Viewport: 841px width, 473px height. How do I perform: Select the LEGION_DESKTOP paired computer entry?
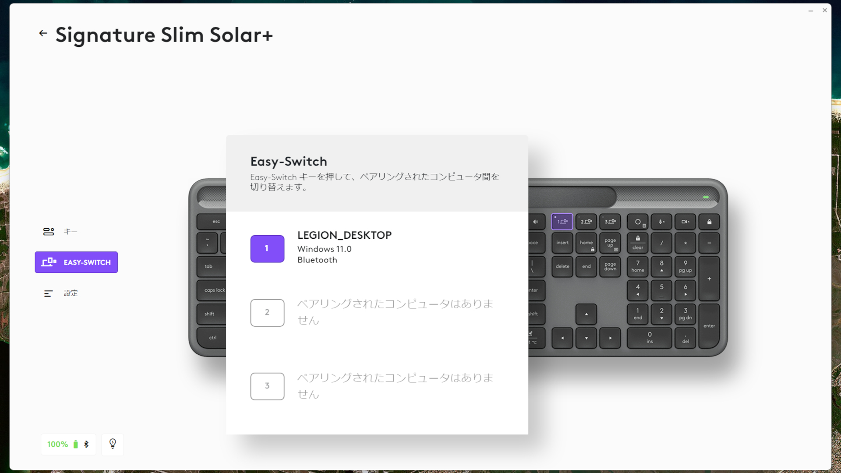point(344,247)
